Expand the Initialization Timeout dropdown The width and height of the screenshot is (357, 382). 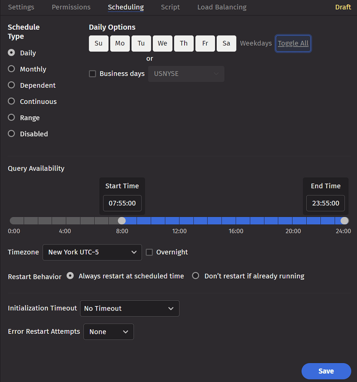tap(129, 309)
